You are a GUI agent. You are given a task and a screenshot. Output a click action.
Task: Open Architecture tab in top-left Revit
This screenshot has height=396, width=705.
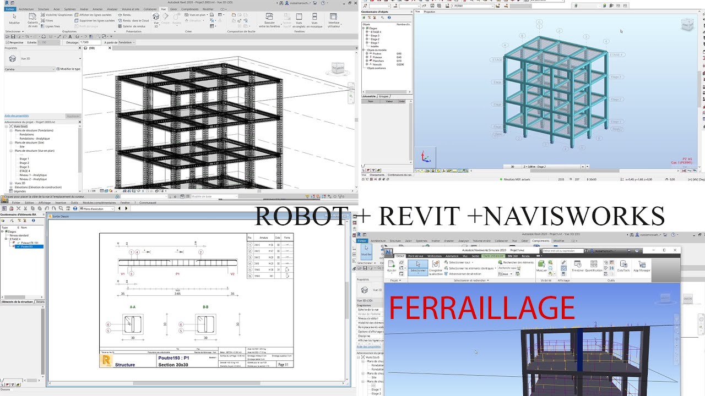(x=26, y=9)
